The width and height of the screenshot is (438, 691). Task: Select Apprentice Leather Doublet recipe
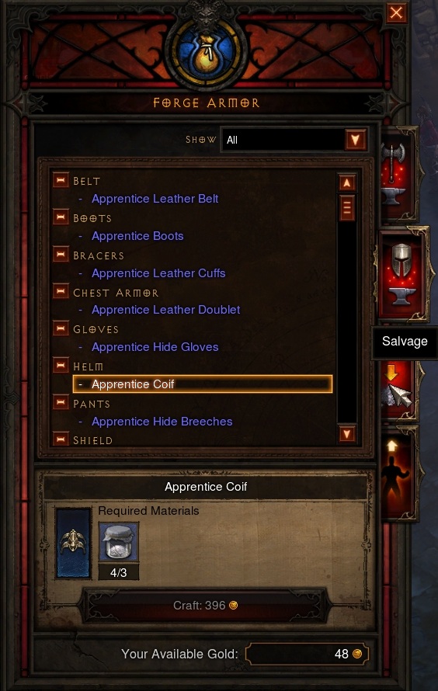(165, 310)
